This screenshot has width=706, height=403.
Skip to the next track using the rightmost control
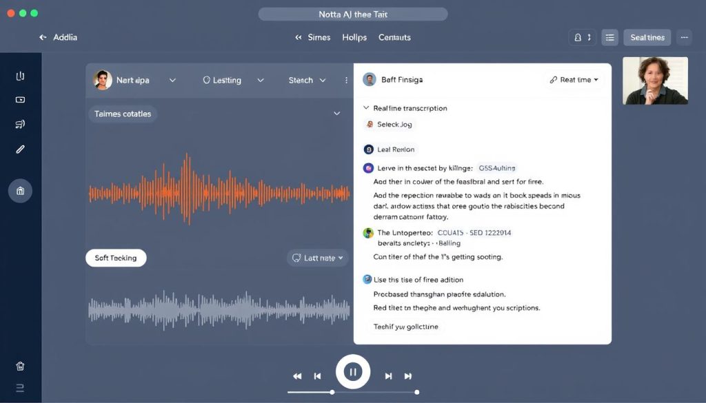(408, 376)
